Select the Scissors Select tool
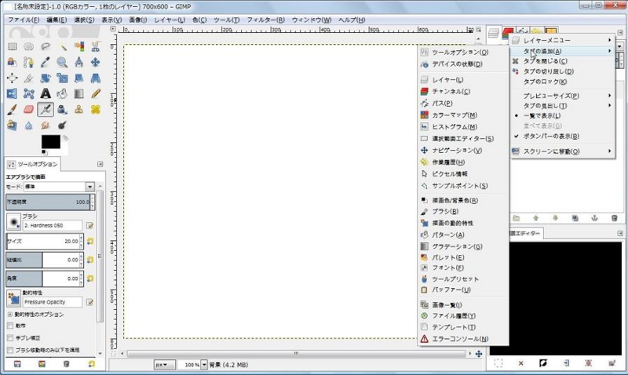The image size is (628, 375). [95, 46]
